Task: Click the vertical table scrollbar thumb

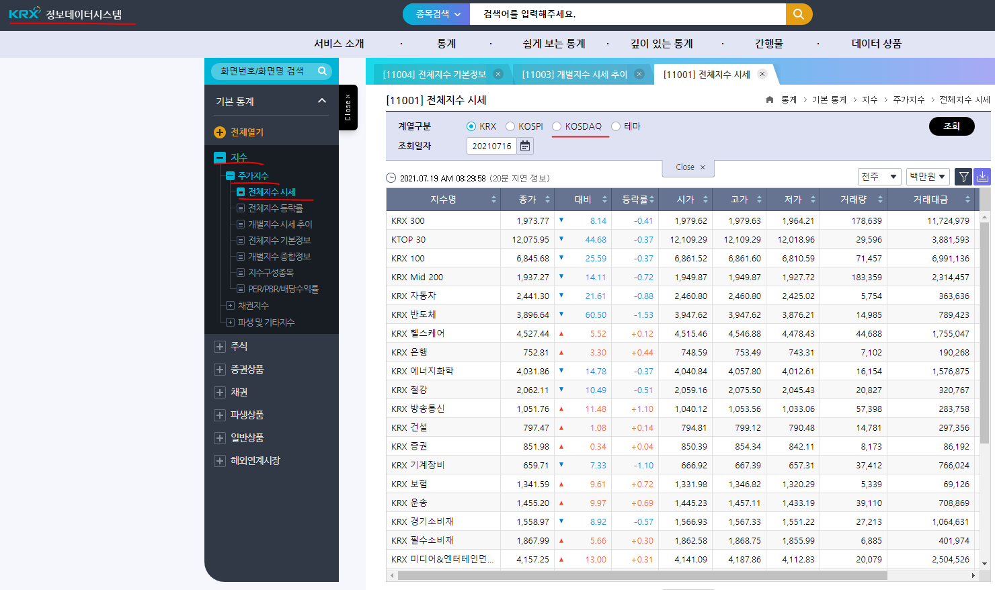Action: [x=984, y=333]
